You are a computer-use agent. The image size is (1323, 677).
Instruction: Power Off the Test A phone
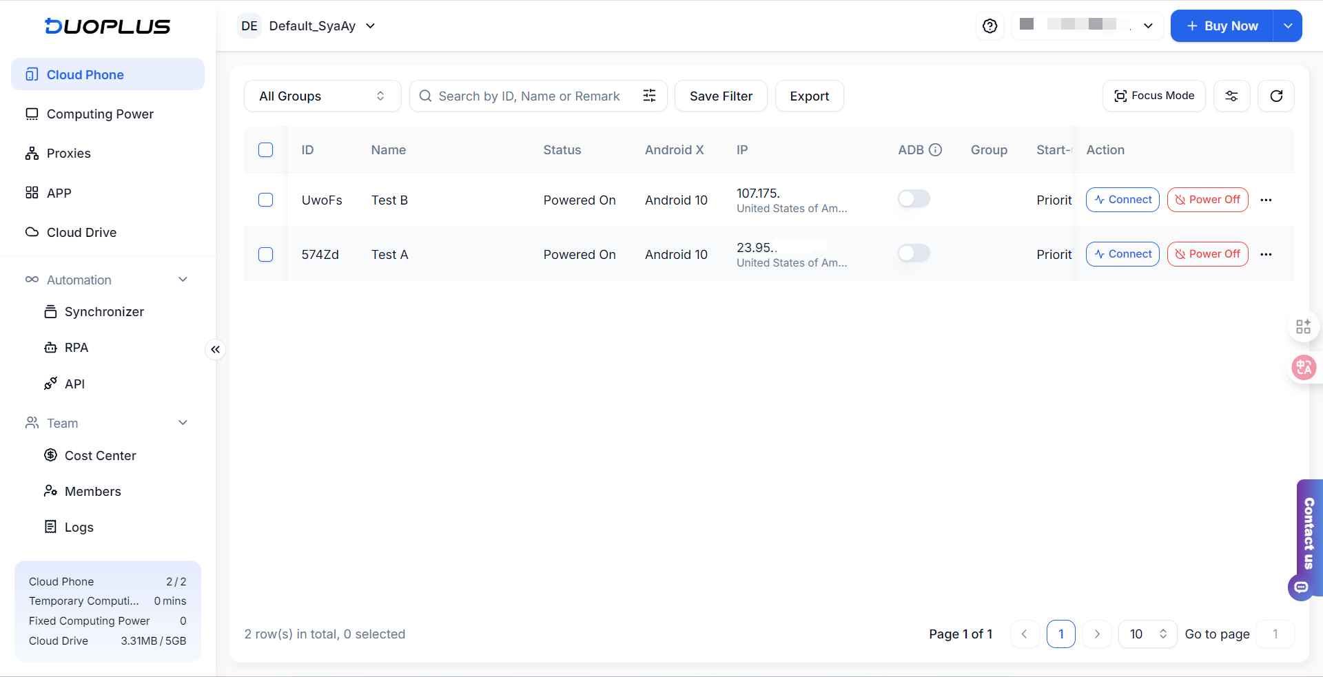coord(1207,254)
